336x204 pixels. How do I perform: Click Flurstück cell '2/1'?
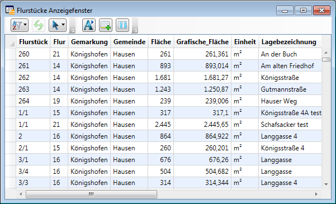pyautogui.click(x=33, y=148)
